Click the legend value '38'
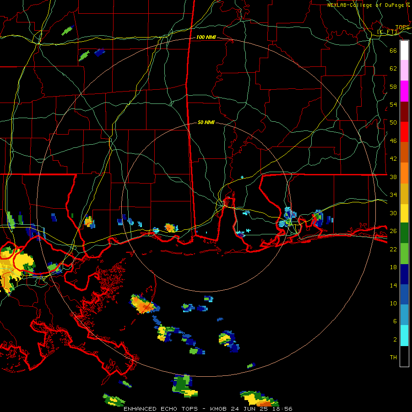The image size is (412, 412). pos(393,177)
